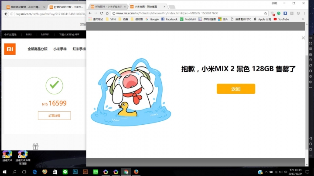Screen dimensions: 314x176
Task: Open Firefox from taskbar
Action: (136, 172)
